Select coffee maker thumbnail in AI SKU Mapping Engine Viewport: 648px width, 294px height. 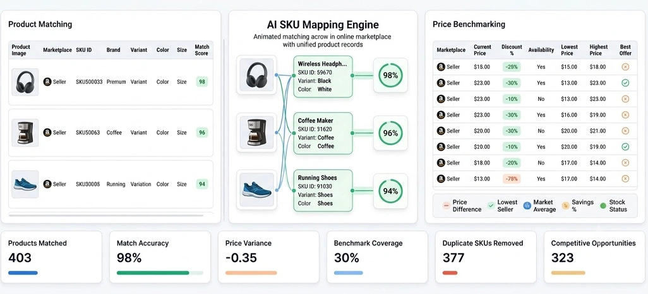tap(256, 132)
